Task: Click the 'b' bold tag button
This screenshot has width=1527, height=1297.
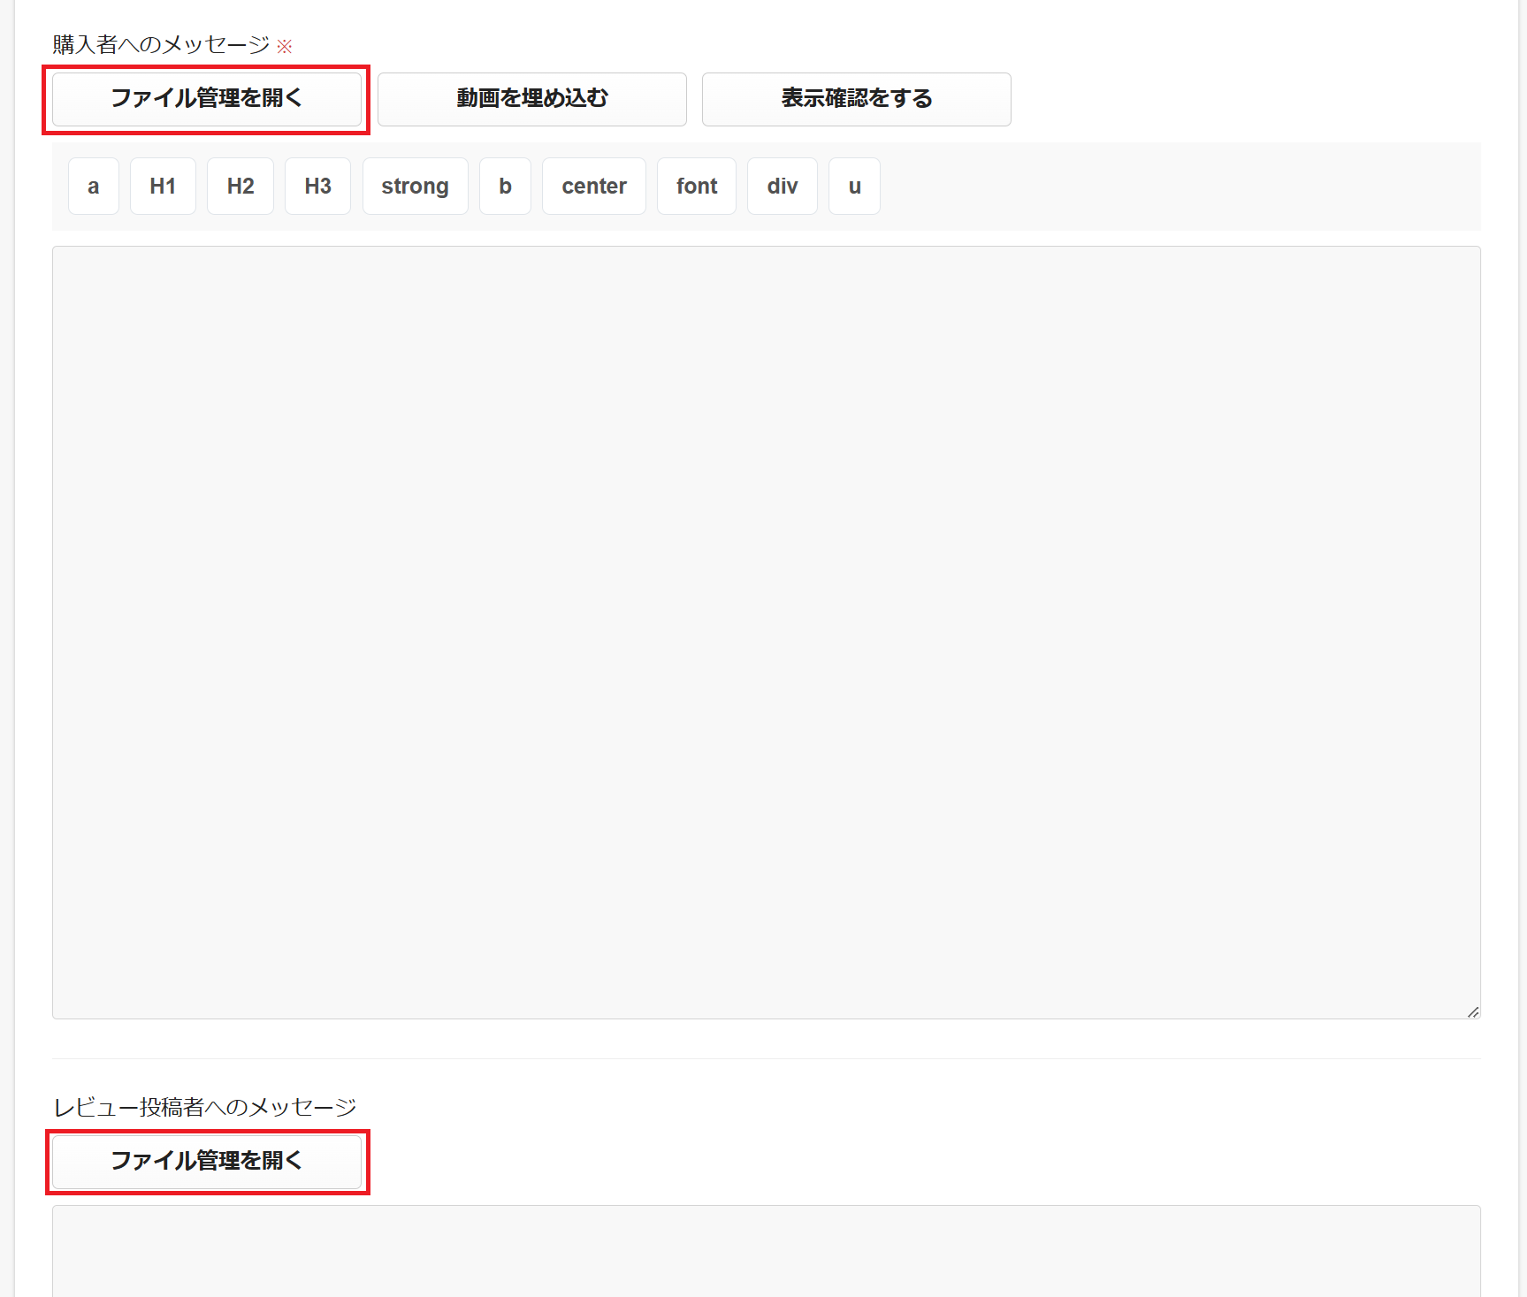Action: (x=505, y=187)
